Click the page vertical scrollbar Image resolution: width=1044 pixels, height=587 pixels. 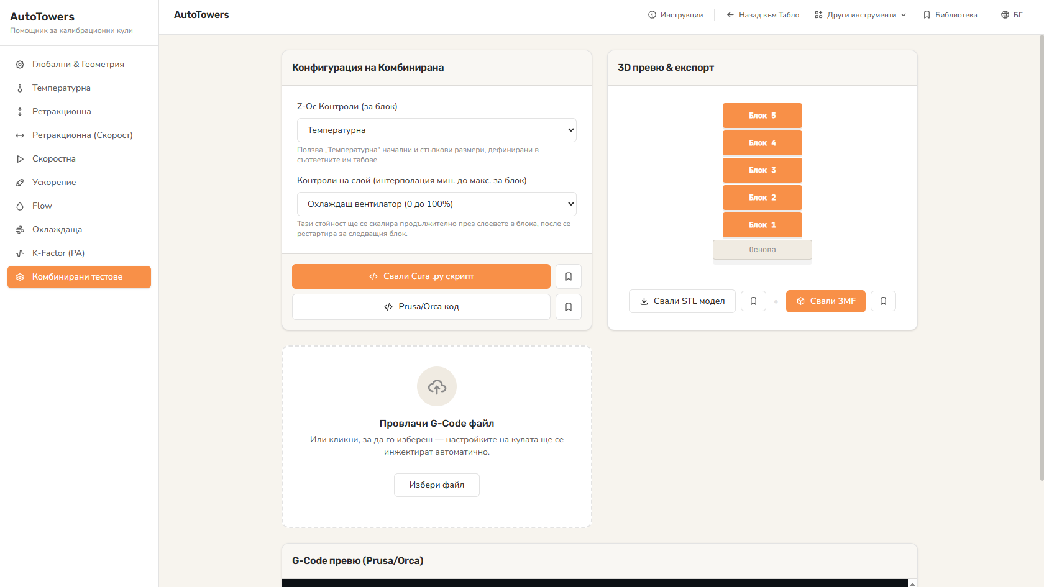(x=1042, y=258)
